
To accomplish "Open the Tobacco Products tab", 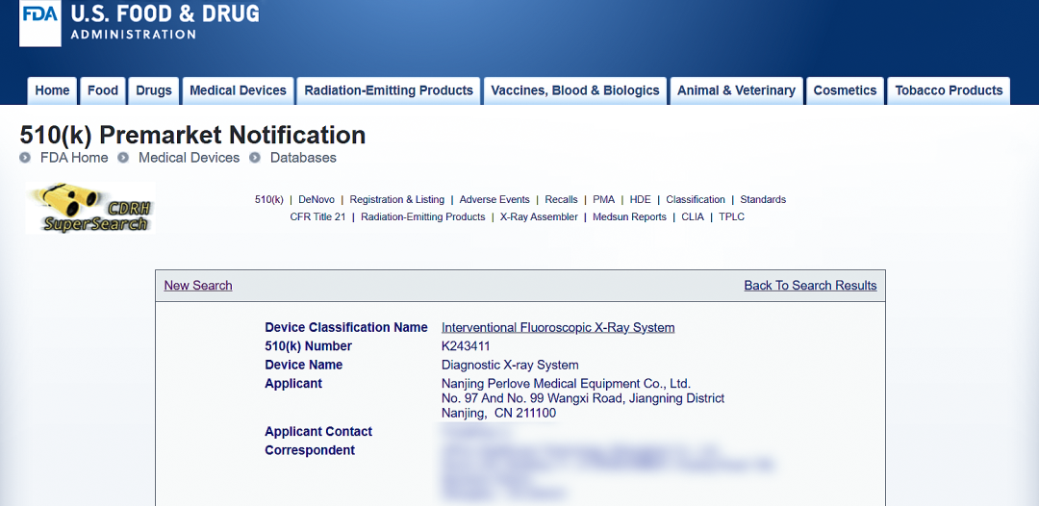I will [x=949, y=90].
